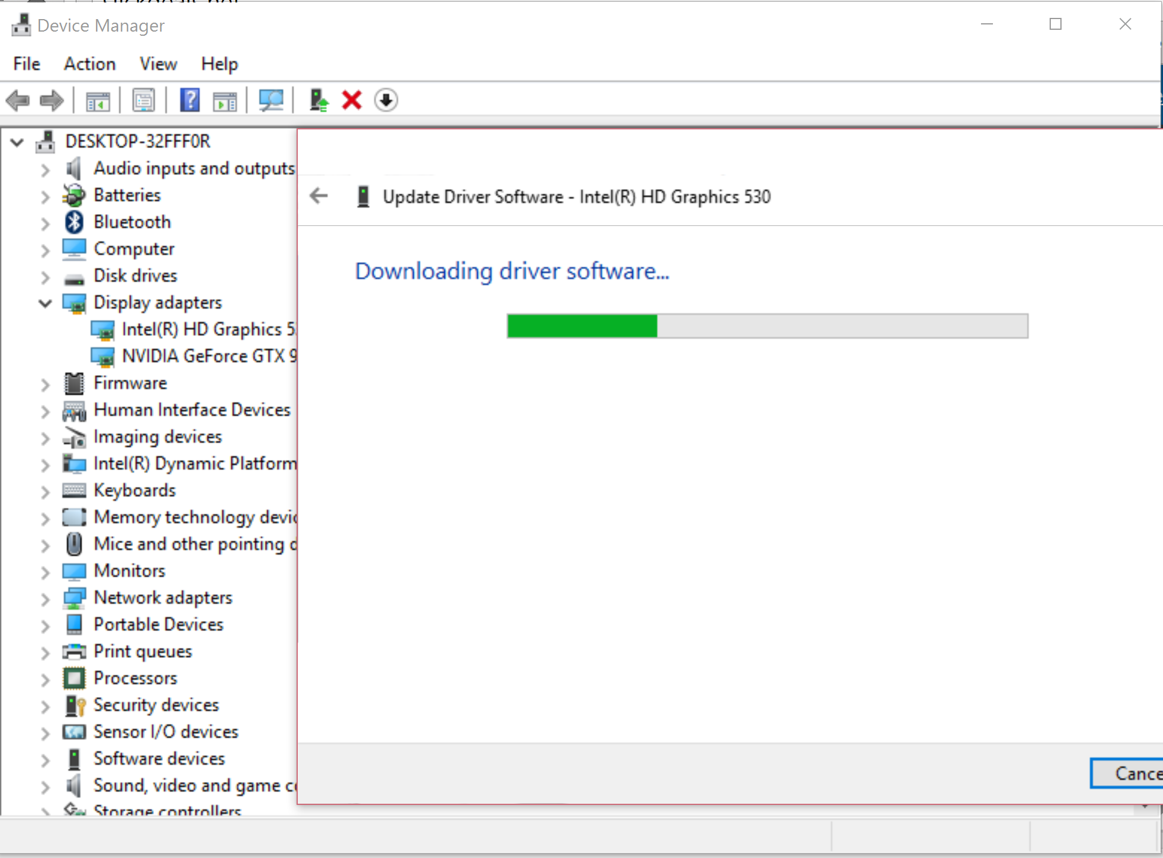Open device Properties via toolbar icon

(143, 100)
